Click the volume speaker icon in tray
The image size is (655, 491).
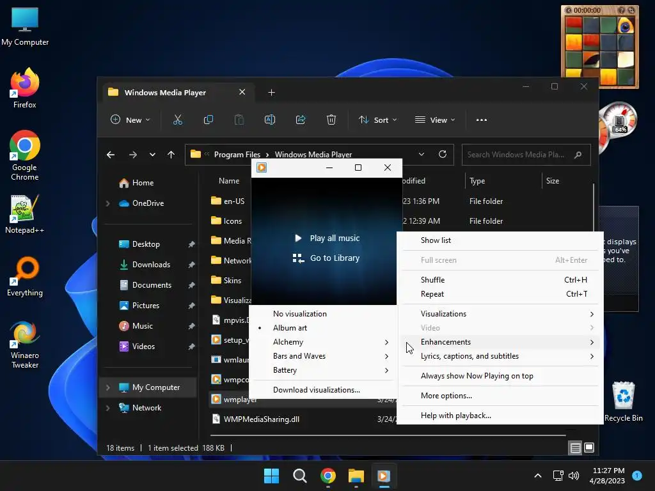(574, 476)
